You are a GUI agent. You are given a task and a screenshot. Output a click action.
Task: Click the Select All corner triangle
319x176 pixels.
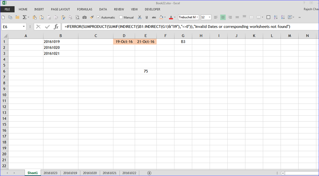tap(6, 36)
